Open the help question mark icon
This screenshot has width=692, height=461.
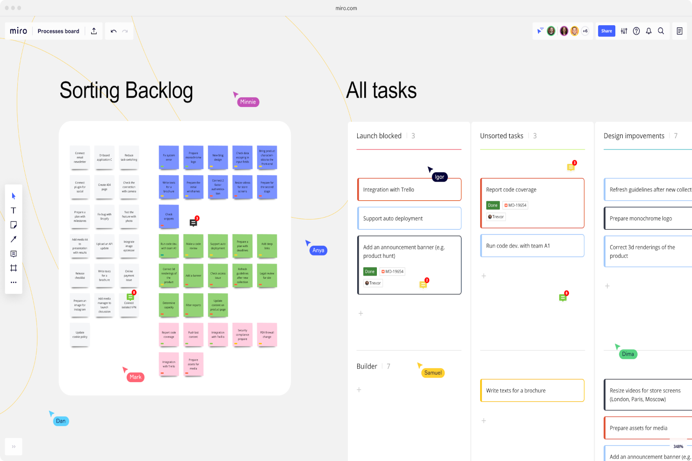tap(636, 31)
